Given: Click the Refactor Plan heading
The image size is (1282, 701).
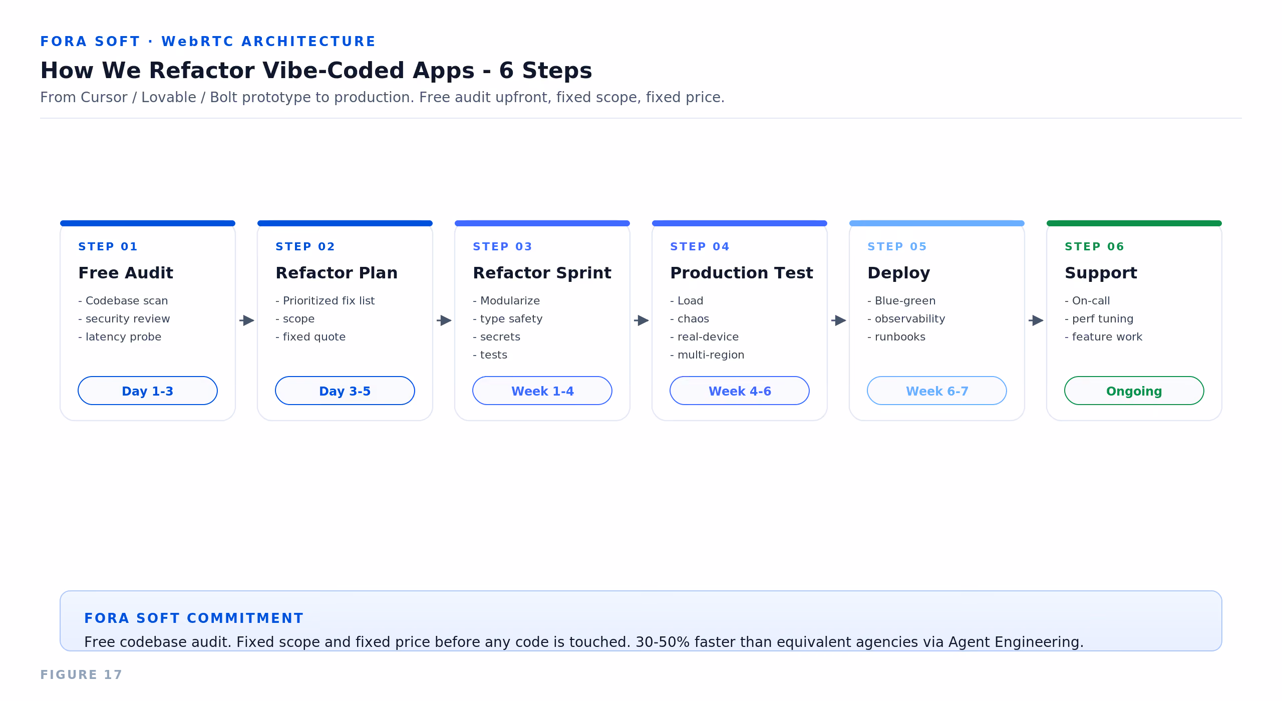Looking at the screenshot, I should point(337,273).
